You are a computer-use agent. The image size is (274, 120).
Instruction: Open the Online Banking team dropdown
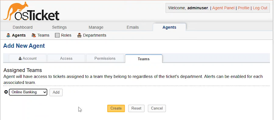click(28, 92)
